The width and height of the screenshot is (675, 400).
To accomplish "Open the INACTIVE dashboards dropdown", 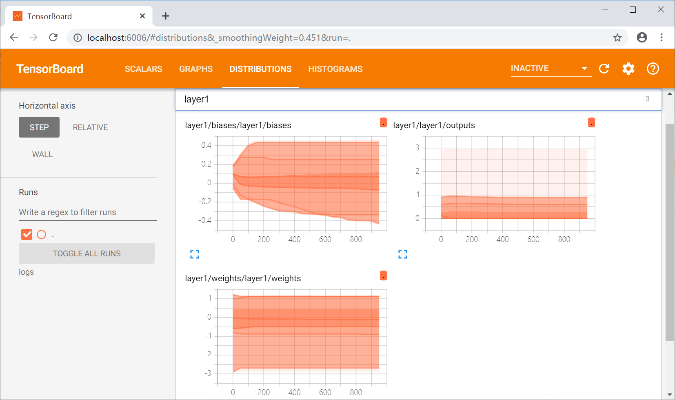I will click(x=551, y=69).
